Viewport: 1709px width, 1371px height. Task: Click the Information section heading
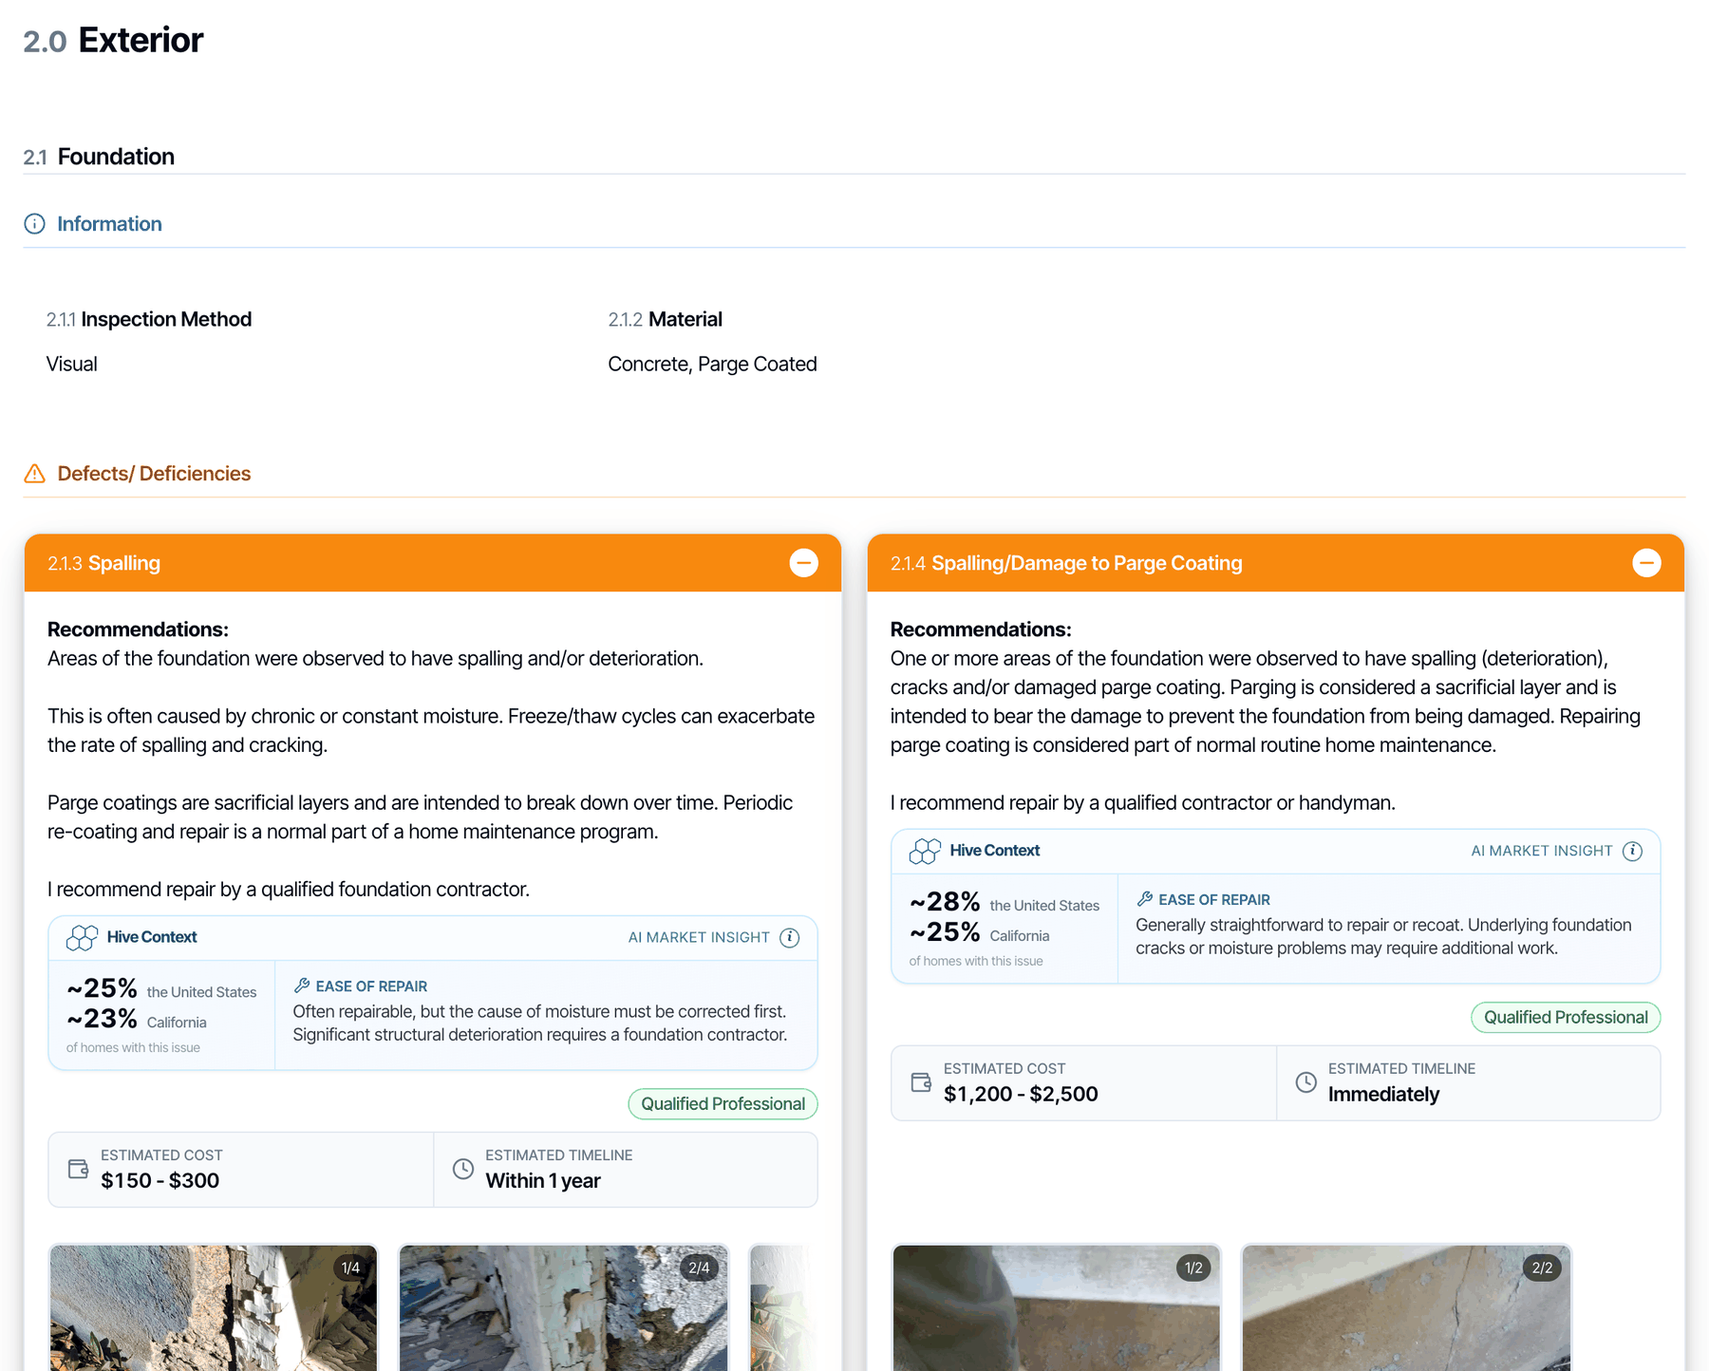click(x=109, y=224)
